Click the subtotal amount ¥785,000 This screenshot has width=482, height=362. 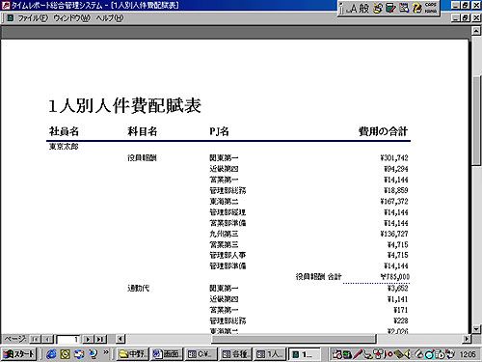point(395,277)
